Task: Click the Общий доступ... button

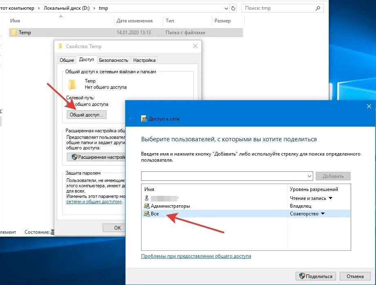Action: tap(86, 115)
